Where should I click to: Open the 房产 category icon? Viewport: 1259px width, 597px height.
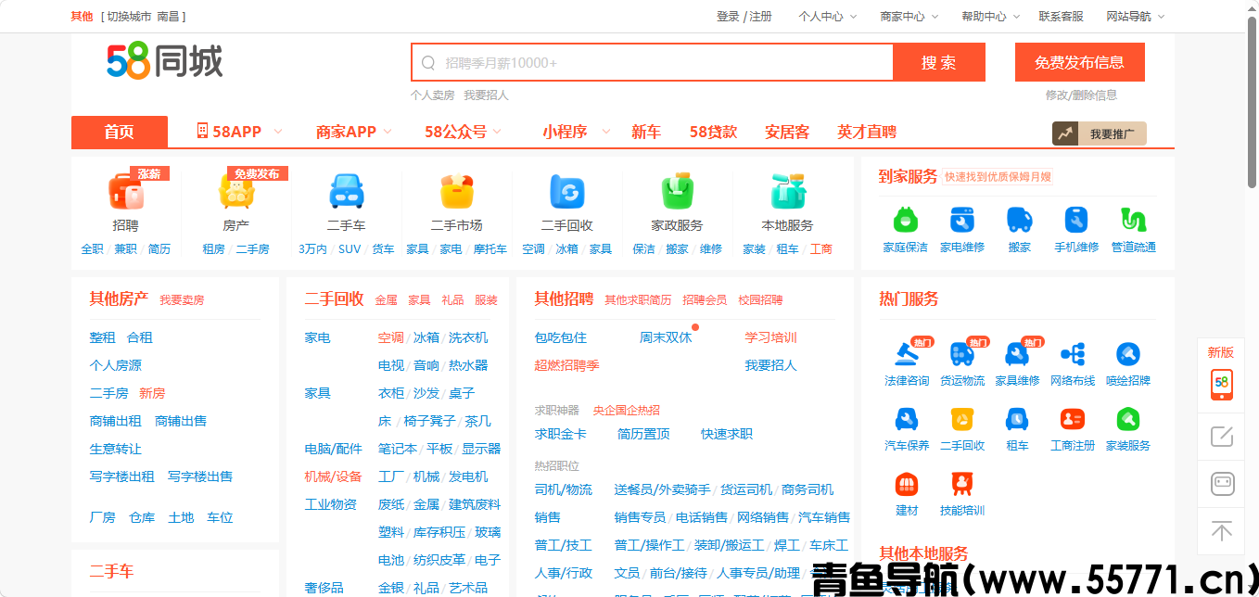235,191
